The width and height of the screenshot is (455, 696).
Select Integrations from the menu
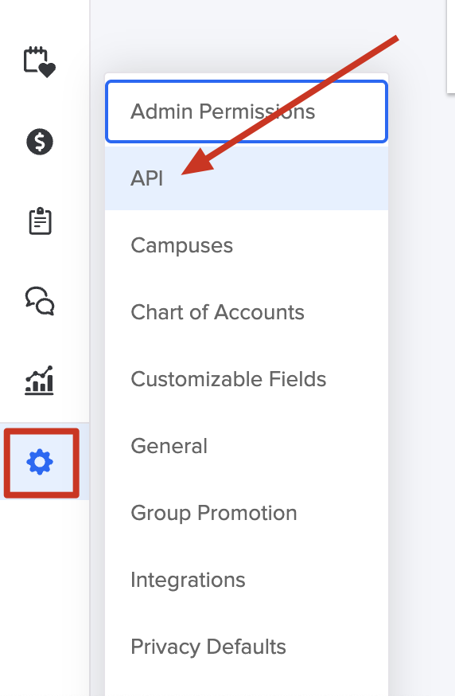tap(247, 581)
